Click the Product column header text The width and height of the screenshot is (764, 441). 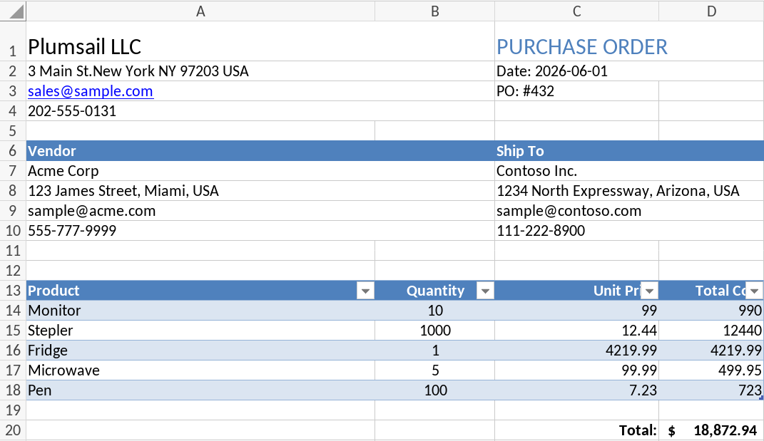pos(54,291)
